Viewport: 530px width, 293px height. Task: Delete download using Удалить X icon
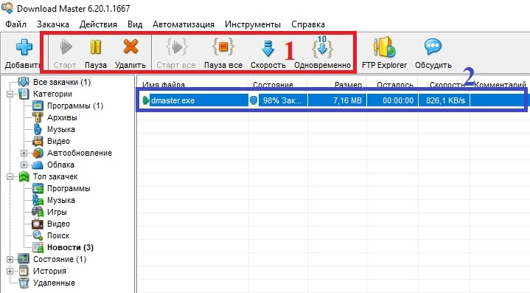coord(130,46)
